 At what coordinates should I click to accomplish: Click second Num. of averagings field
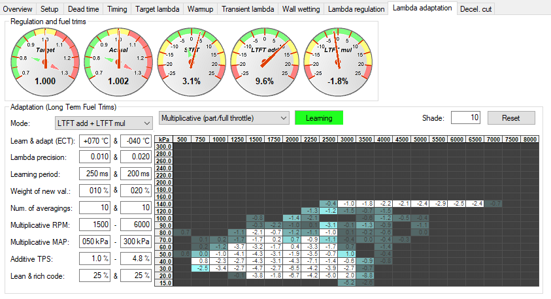tap(136, 208)
